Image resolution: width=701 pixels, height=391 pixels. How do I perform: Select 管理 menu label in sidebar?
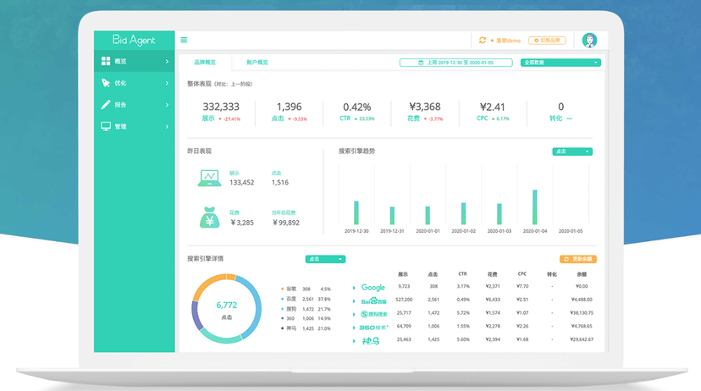click(x=121, y=127)
